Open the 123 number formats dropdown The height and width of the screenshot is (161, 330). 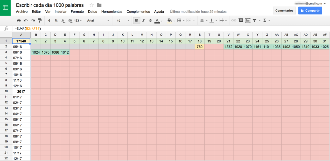78,21
